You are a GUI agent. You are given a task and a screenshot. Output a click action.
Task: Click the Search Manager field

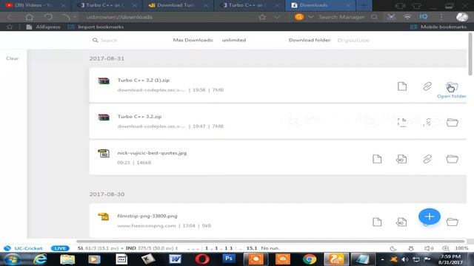tap(341, 17)
